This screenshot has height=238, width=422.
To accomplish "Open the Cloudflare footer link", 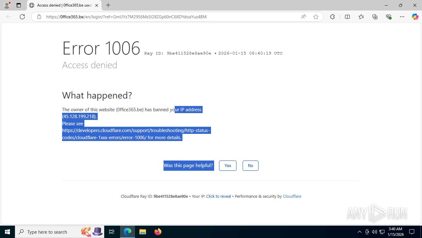I will [292, 196].
